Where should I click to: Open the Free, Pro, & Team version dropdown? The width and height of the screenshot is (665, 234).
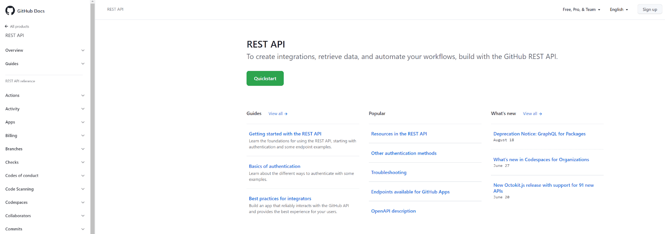coord(581,10)
